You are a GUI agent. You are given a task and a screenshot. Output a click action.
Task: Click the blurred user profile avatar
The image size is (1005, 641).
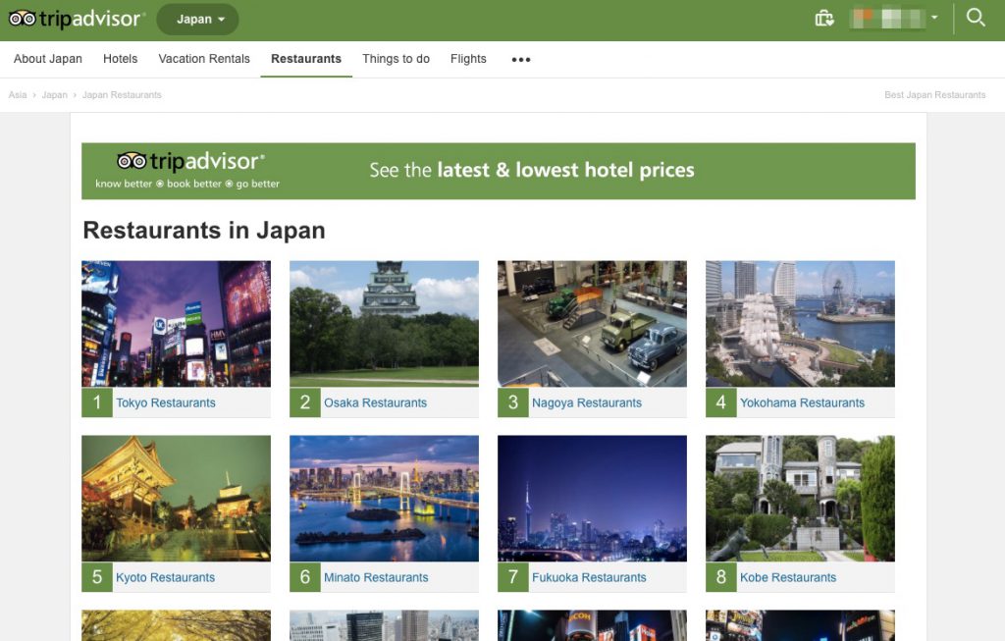(x=887, y=18)
